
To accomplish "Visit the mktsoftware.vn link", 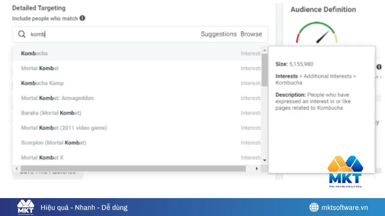I will tap(344, 207).
